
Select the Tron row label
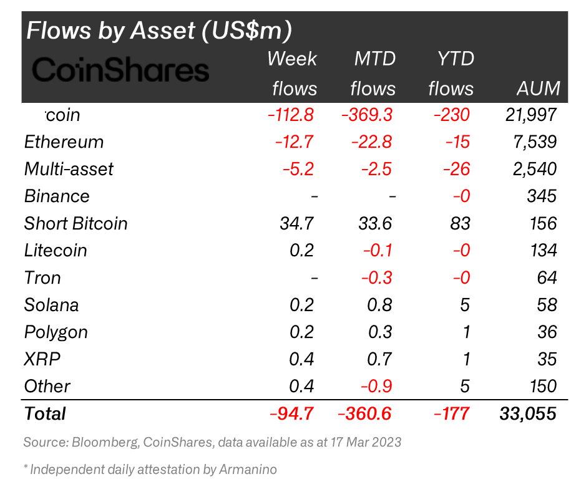coord(42,277)
